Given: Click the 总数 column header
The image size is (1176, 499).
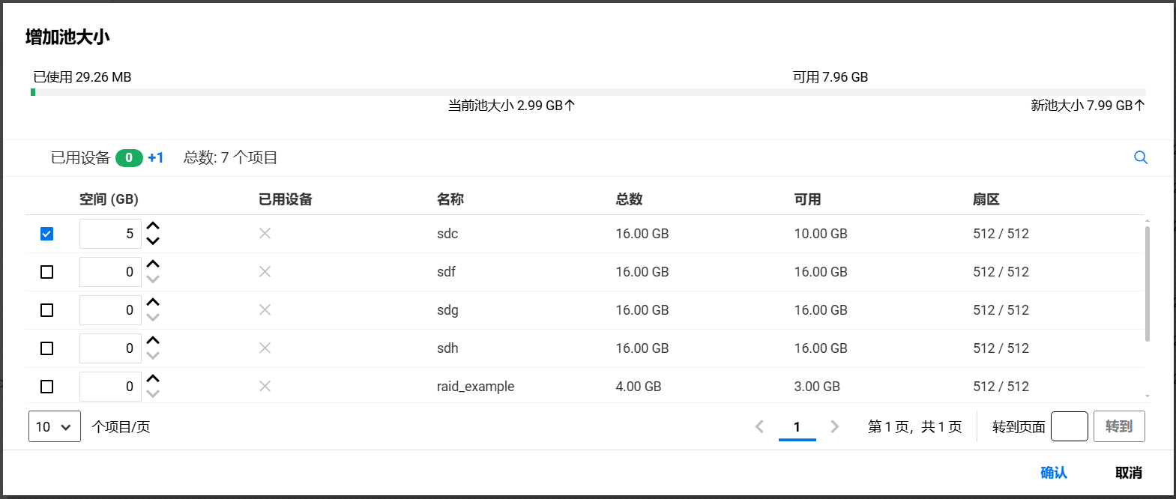Looking at the screenshot, I should pyautogui.click(x=629, y=199).
